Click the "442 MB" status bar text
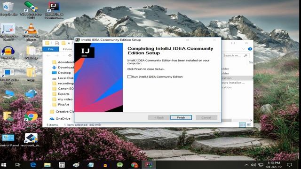Image resolution: width=301 pixels, height=169 pixels. tap(95, 125)
